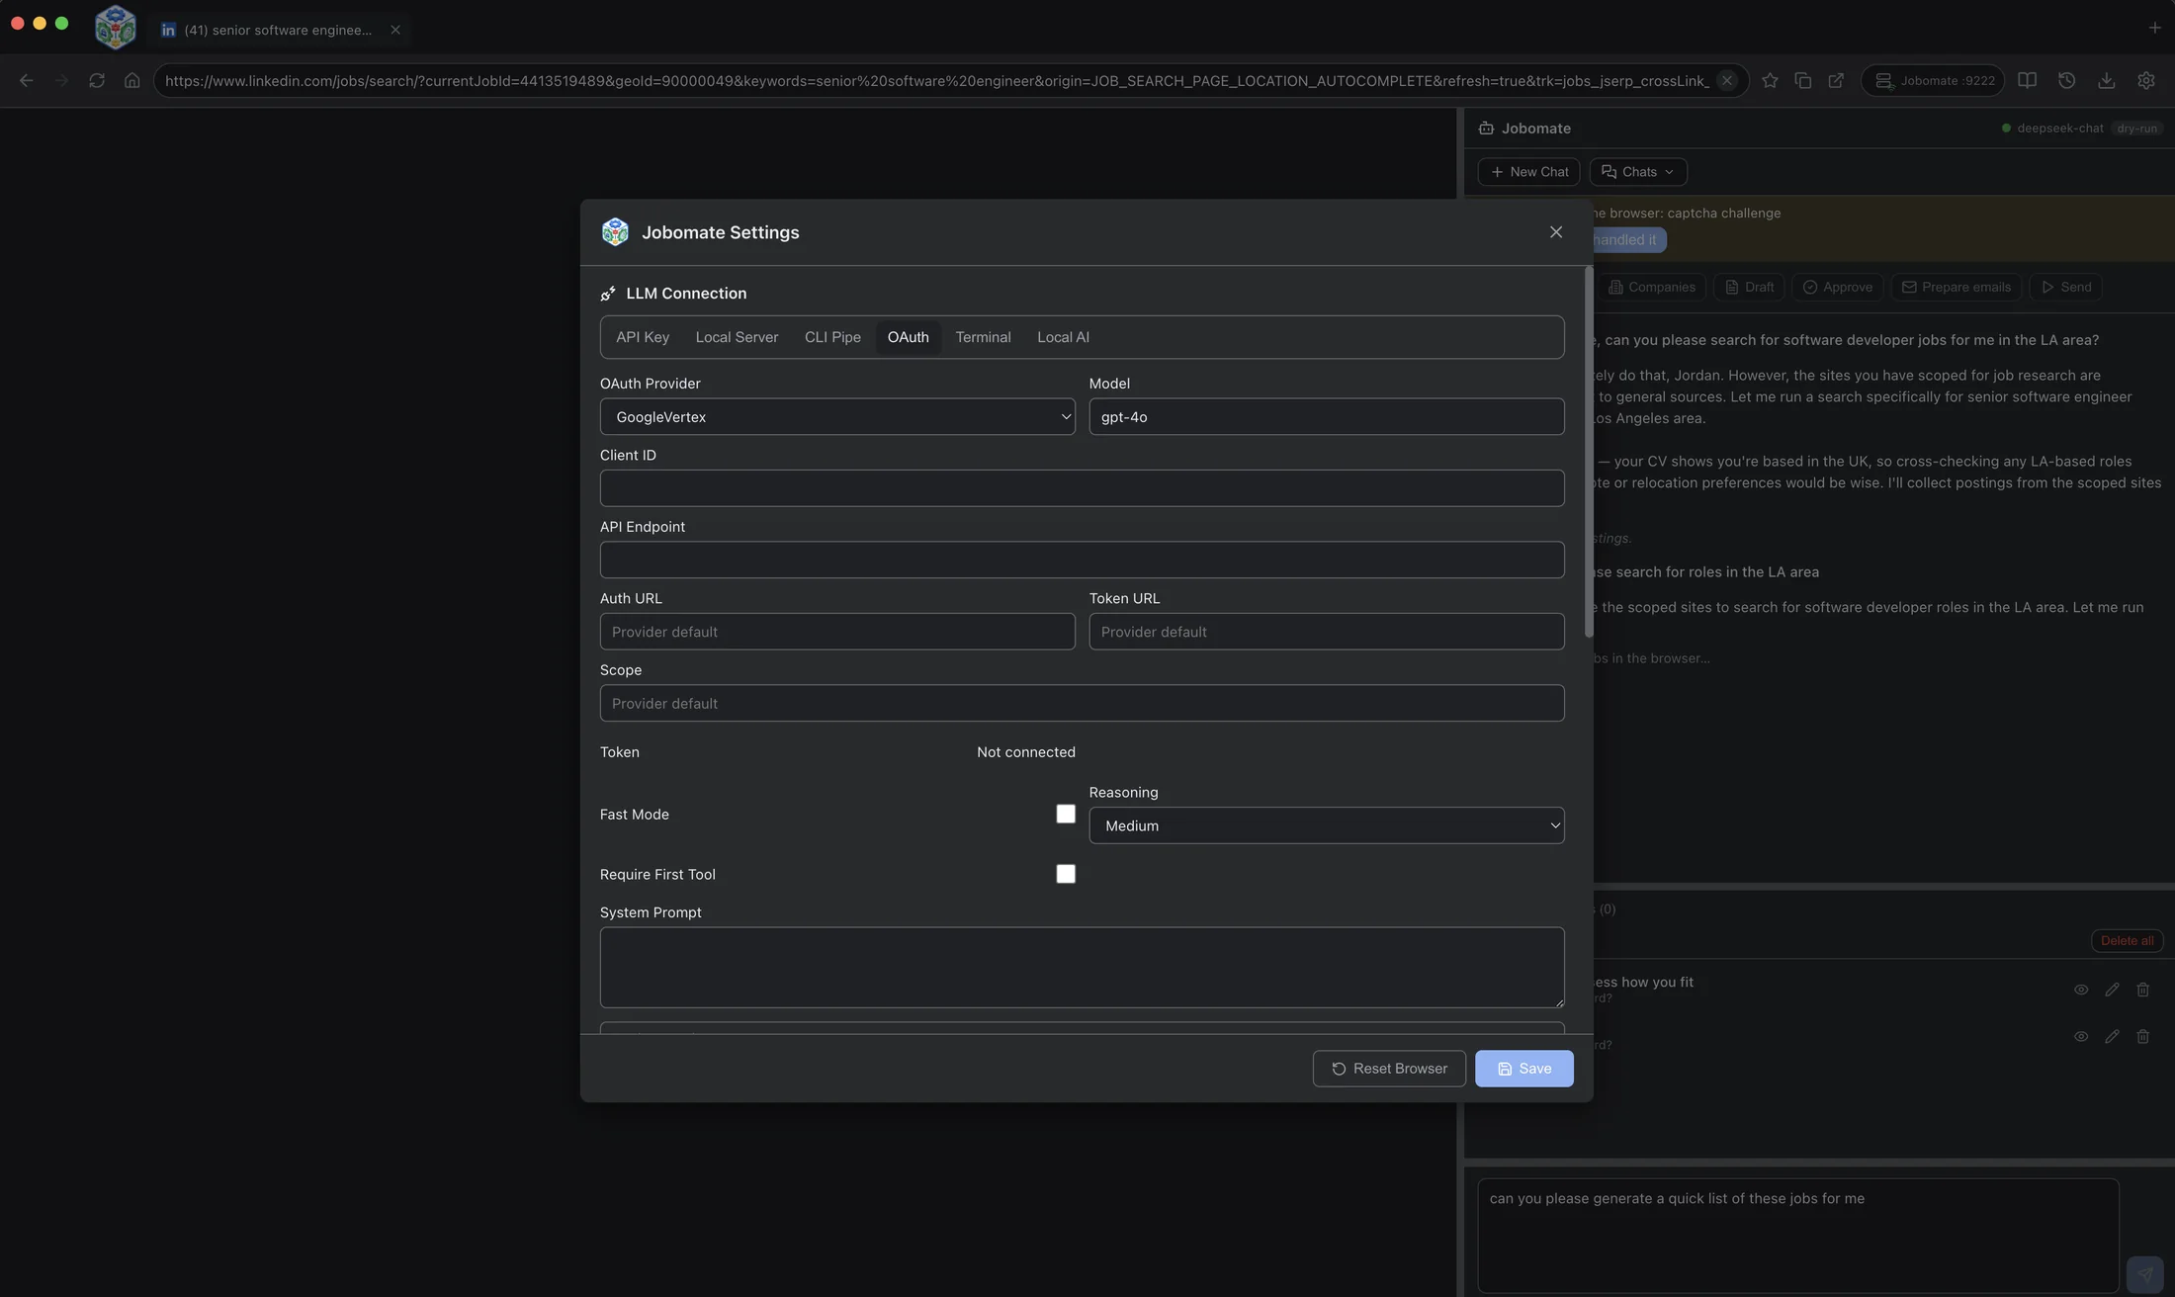Switch to the CLI Pipe tab

click(x=832, y=337)
